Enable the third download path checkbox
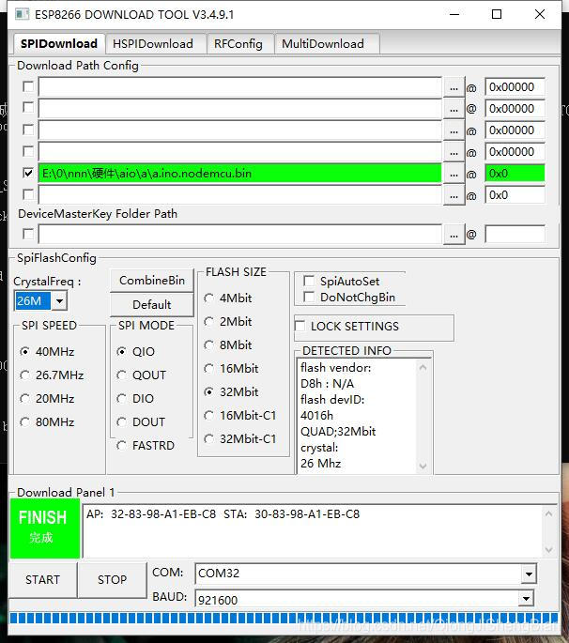 pos(28,130)
